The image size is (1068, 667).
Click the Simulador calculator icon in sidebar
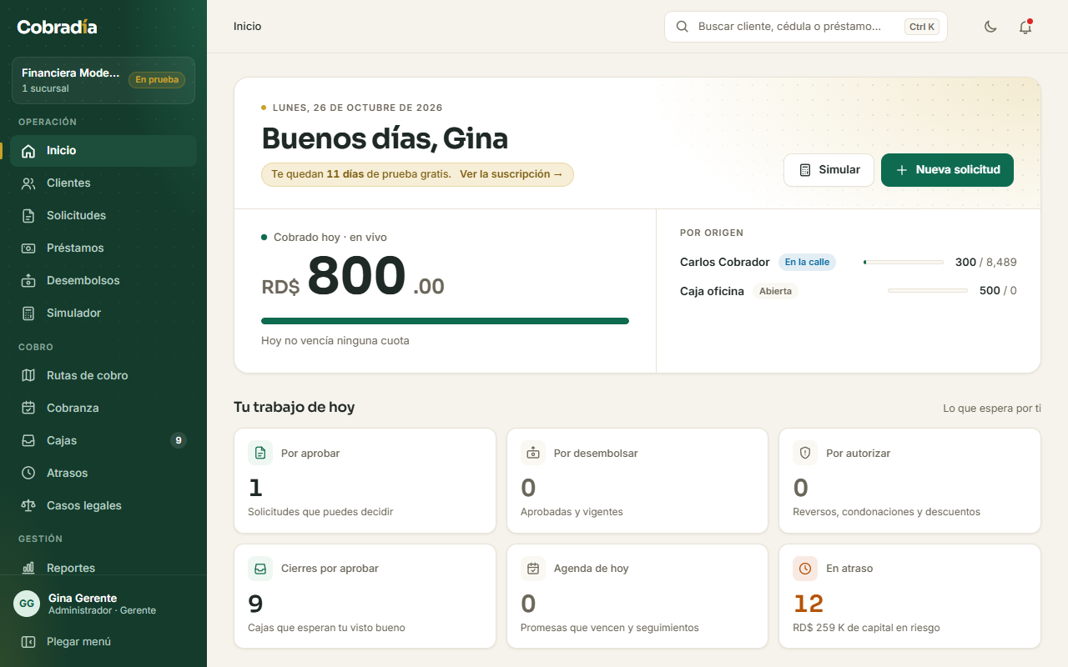point(28,313)
